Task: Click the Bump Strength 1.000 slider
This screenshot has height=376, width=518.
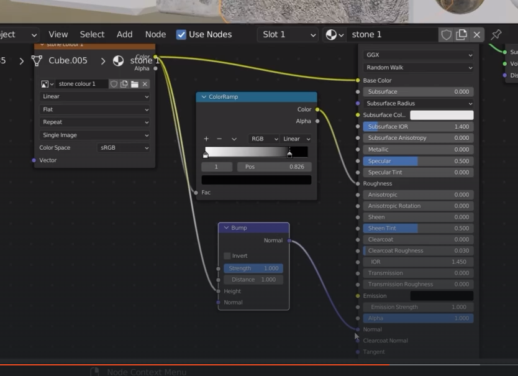Action: pyautogui.click(x=253, y=268)
